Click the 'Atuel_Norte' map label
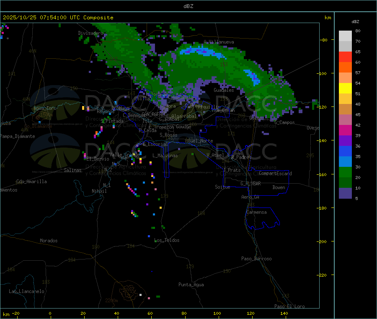 (x=199, y=141)
